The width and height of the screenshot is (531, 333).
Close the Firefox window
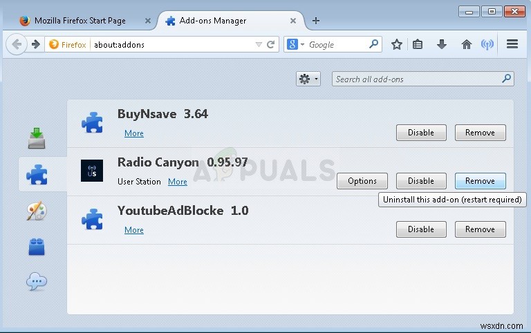click(514, 12)
